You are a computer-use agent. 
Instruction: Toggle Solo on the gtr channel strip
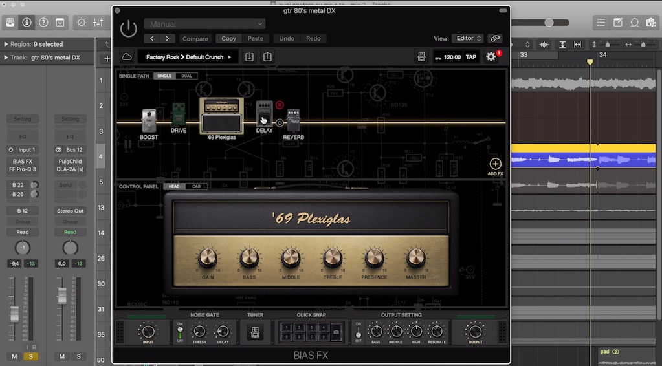[30, 356]
